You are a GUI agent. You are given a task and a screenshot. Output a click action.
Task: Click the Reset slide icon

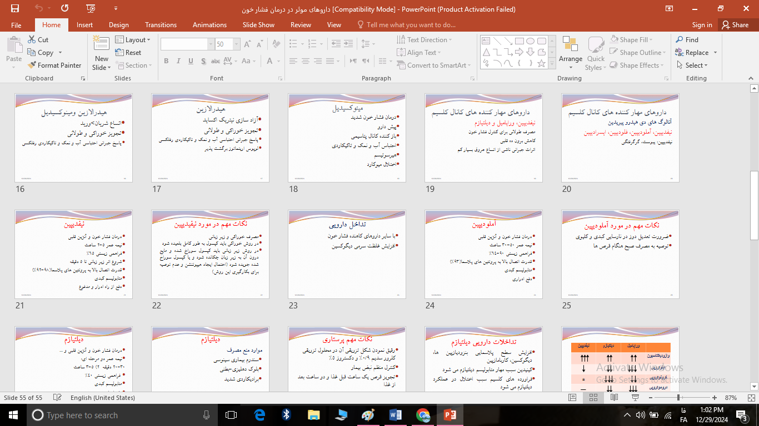(x=128, y=53)
